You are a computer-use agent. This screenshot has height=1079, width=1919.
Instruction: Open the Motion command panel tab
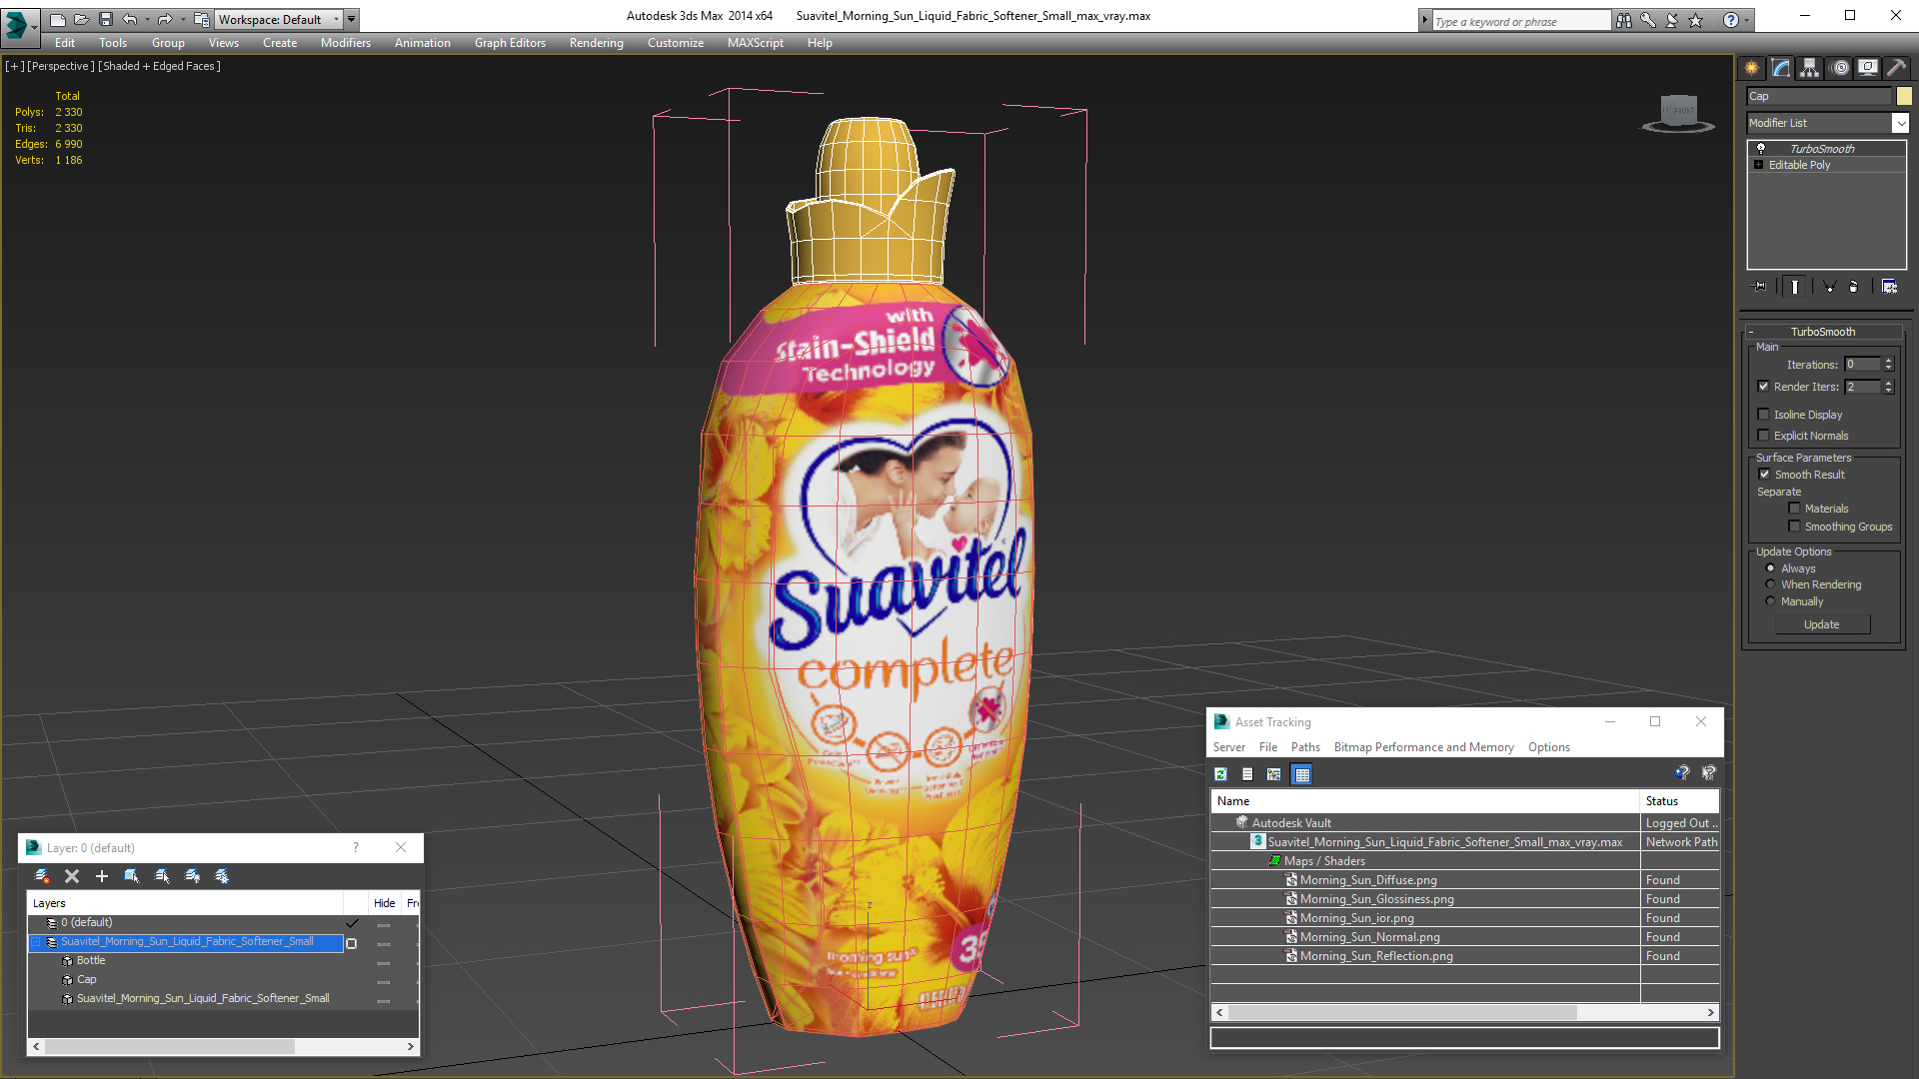(1840, 68)
